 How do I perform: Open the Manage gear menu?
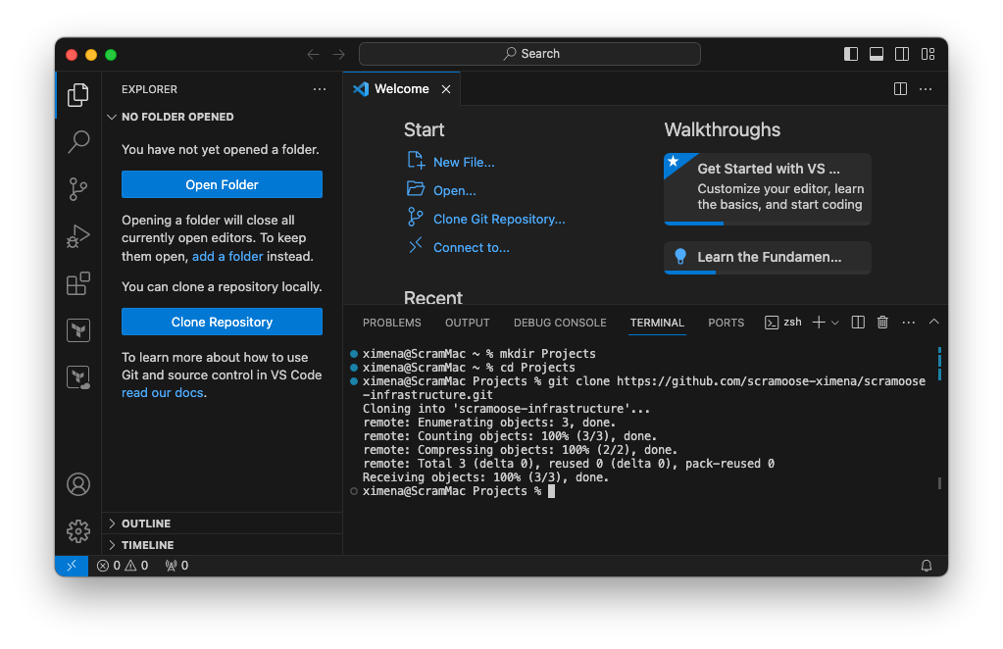click(78, 530)
